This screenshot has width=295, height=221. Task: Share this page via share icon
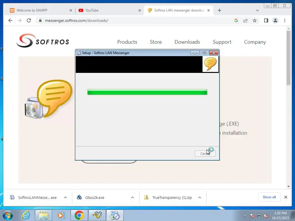(245, 20)
